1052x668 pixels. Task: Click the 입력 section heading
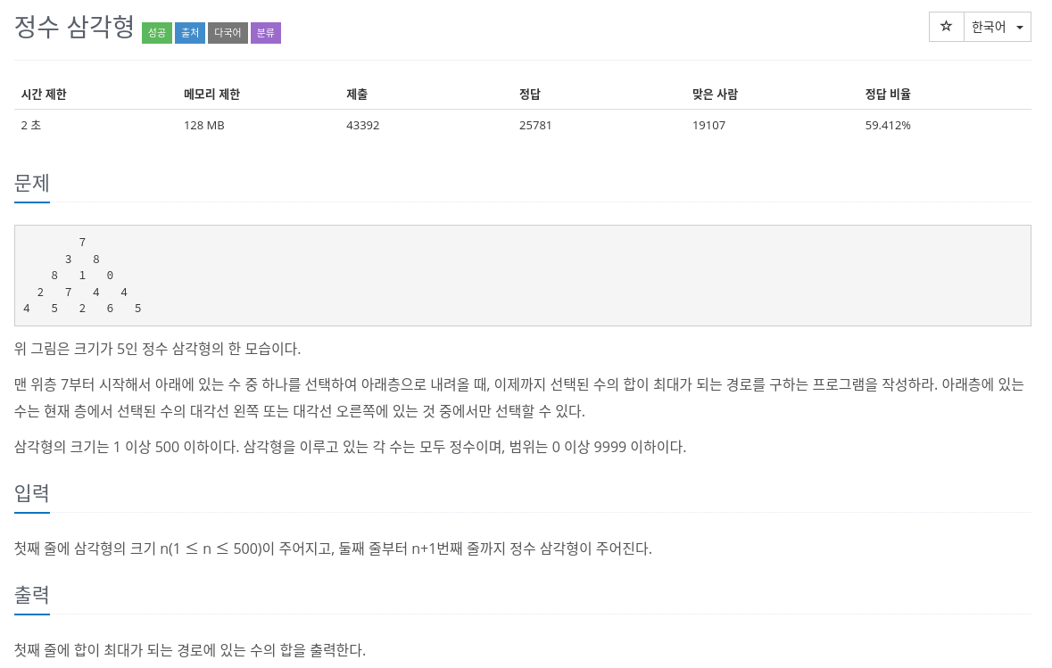31,493
